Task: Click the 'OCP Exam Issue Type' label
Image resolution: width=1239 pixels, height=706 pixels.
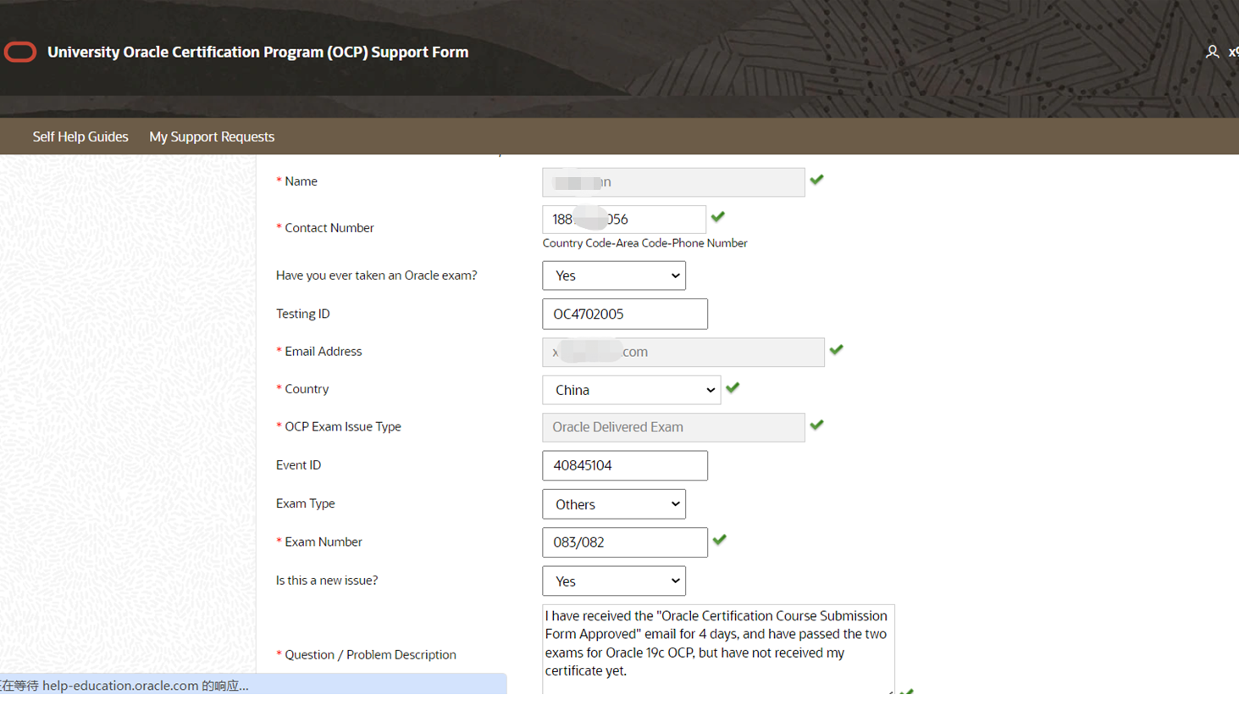Action: point(343,426)
